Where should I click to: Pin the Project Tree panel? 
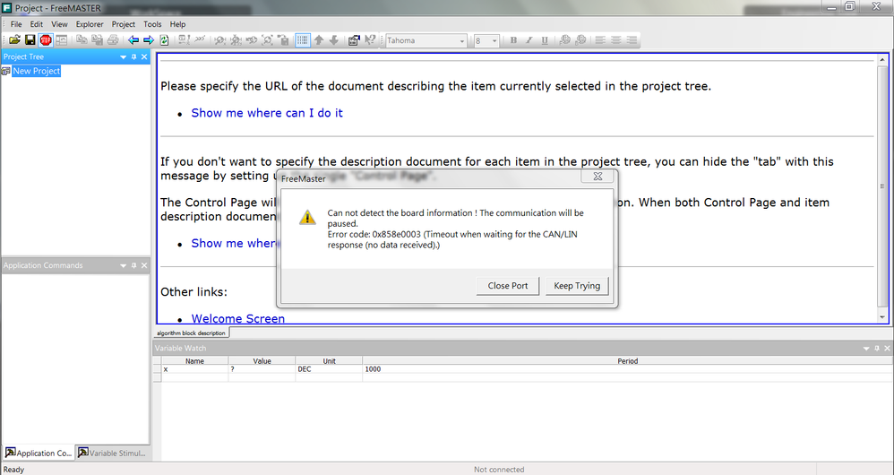(134, 57)
